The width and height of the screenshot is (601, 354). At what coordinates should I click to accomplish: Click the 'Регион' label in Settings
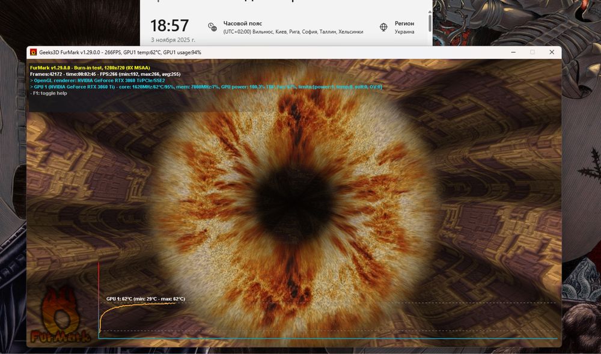pyautogui.click(x=404, y=23)
